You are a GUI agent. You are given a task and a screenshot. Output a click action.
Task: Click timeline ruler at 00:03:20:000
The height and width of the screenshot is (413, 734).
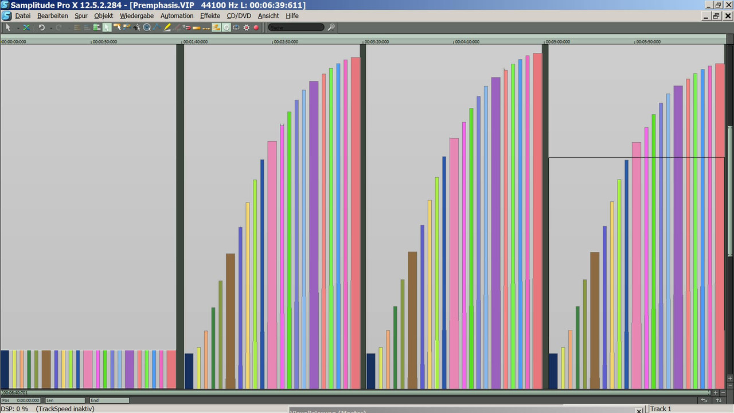377,41
